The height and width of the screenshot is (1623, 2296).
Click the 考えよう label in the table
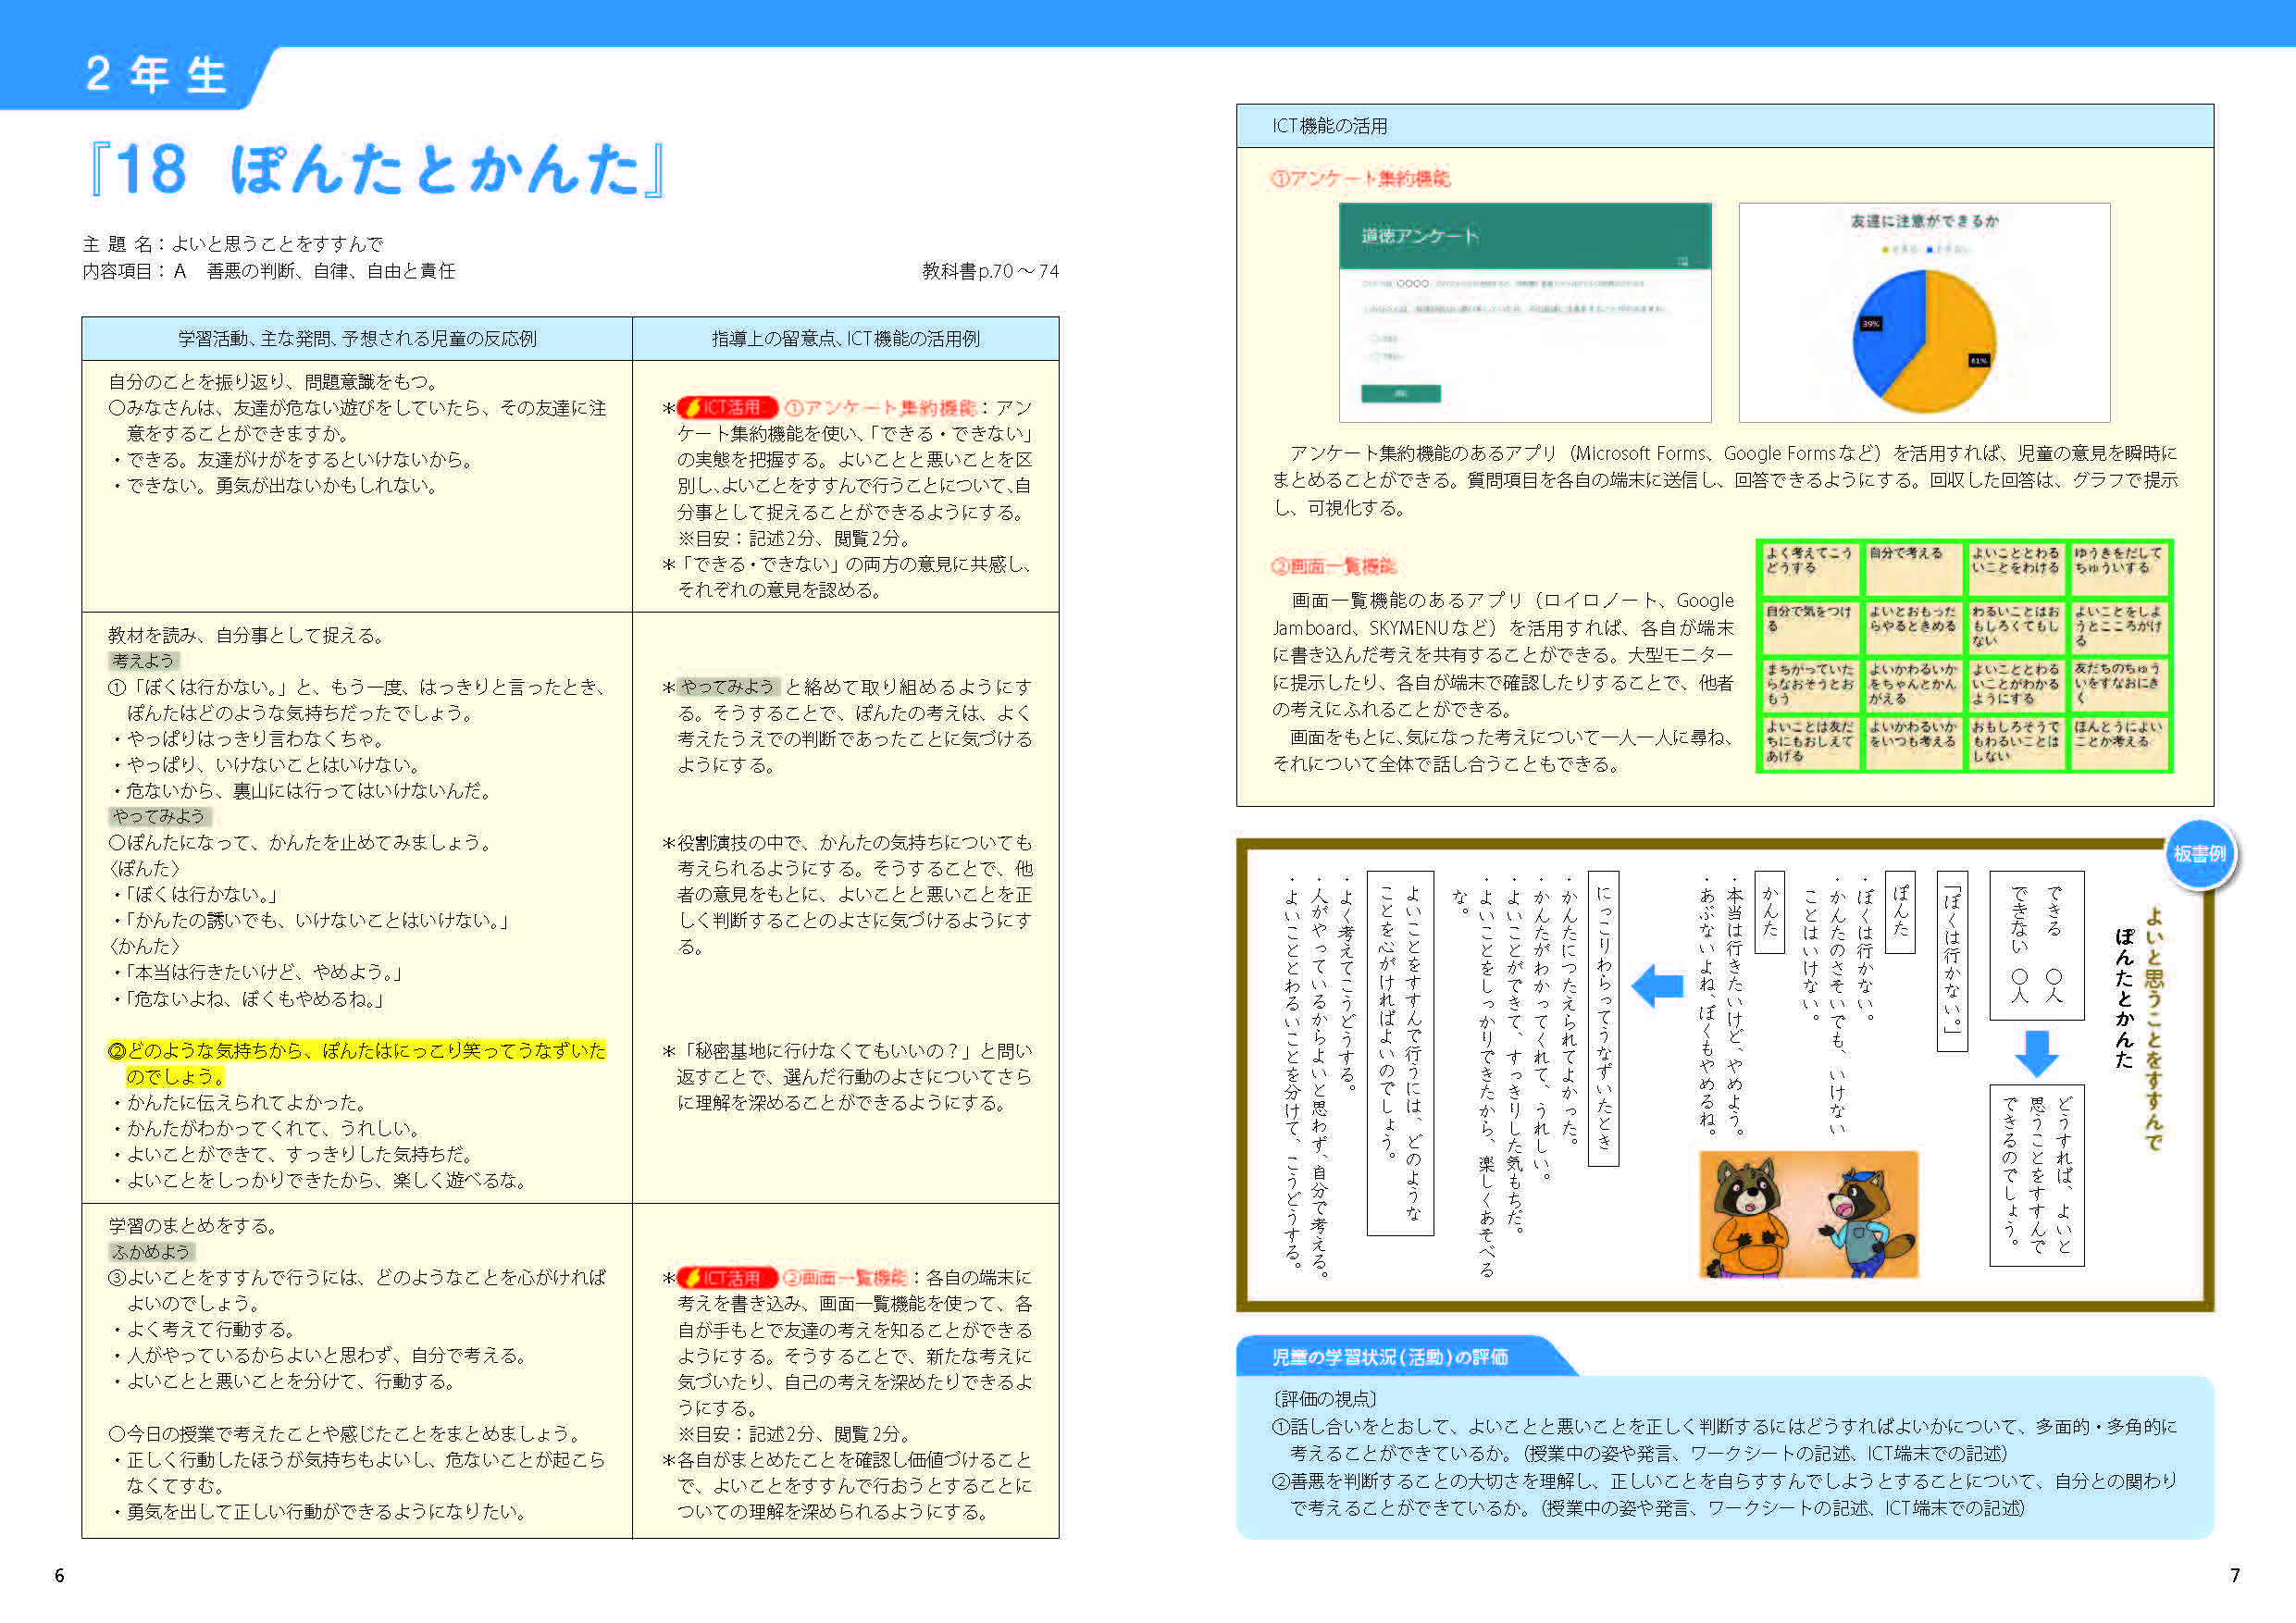[143, 661]
